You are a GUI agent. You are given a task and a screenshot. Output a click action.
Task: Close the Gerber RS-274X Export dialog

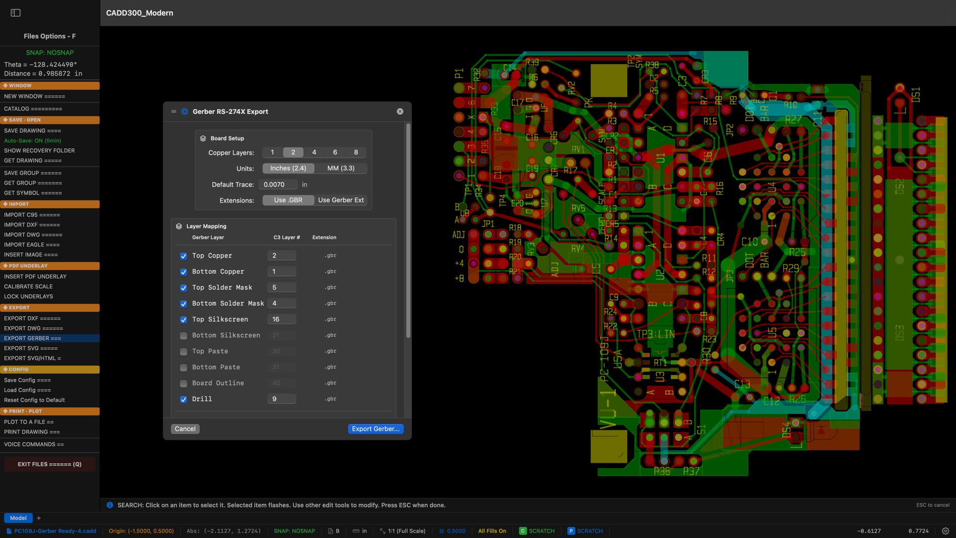click(x=400, y=112)
